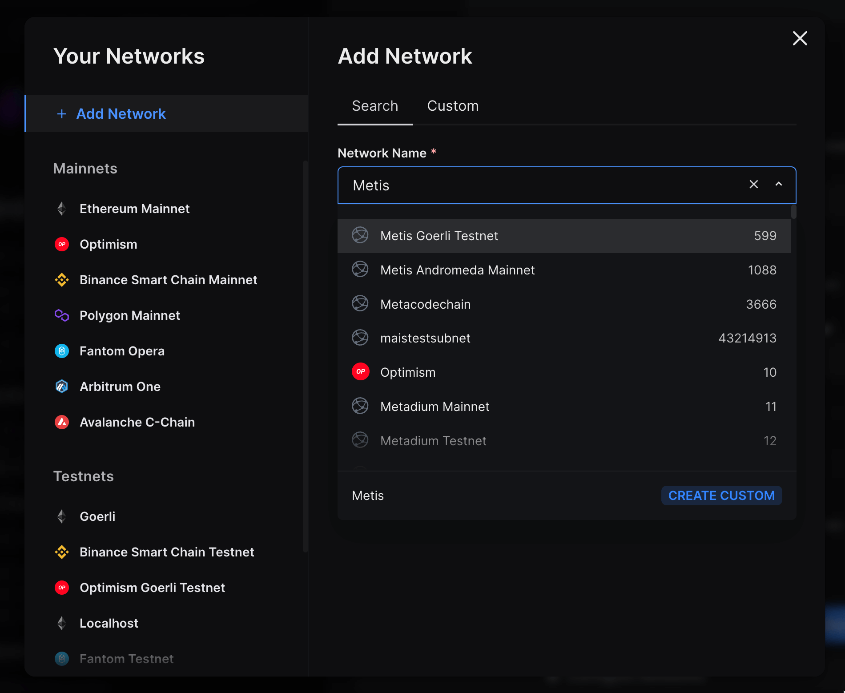
Task: Click the Polygon Mainnet purple icon
Action: (62, 315)
